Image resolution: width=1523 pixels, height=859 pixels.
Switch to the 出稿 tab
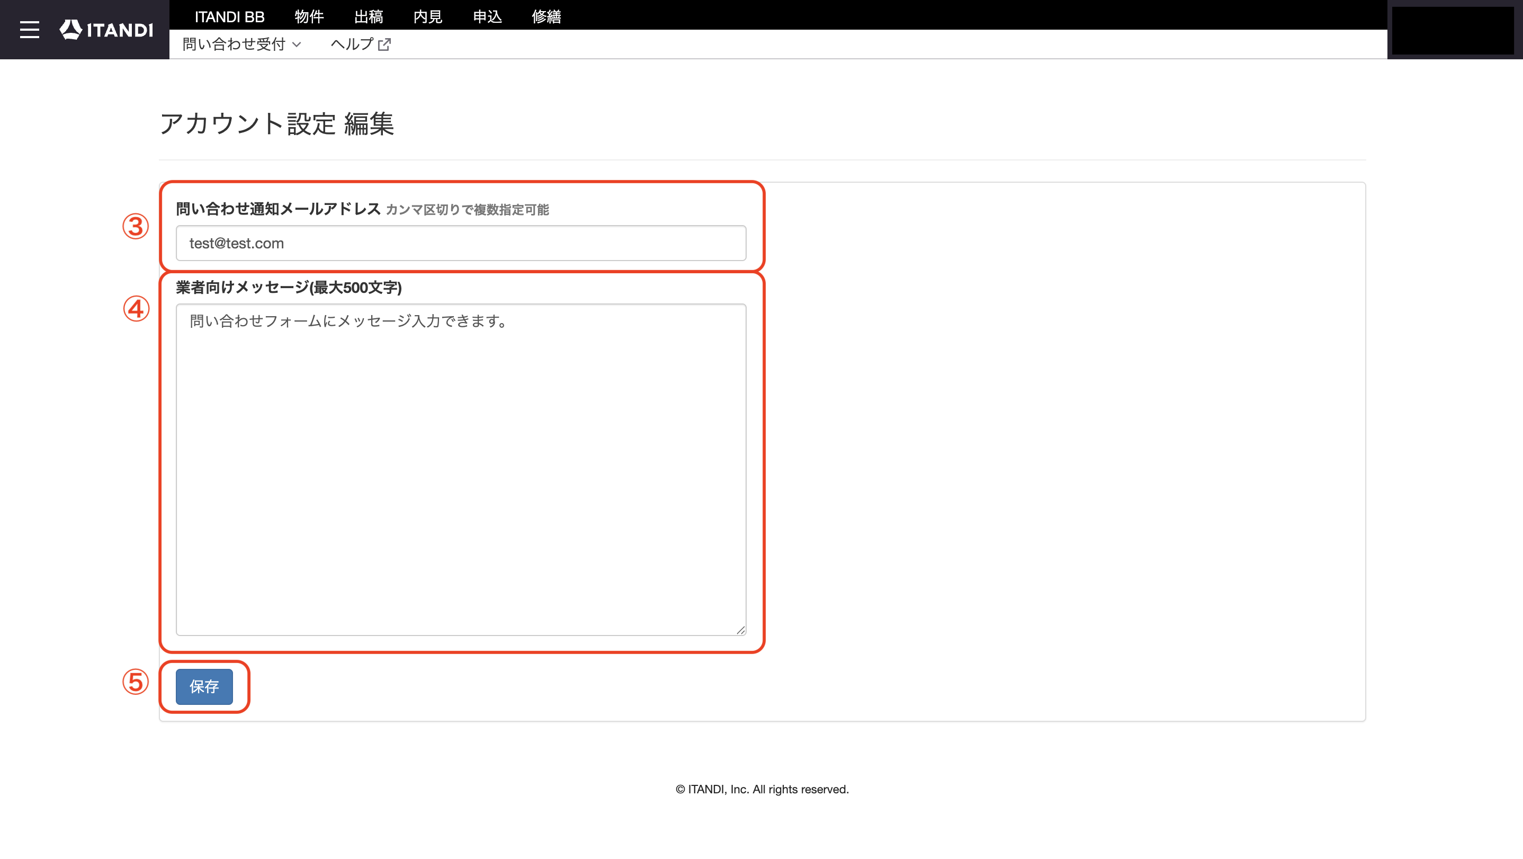pos(369,16)
